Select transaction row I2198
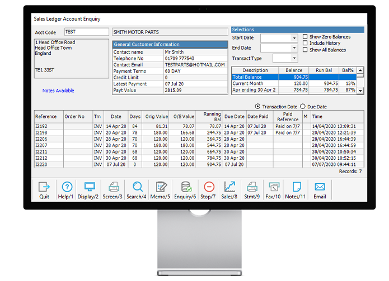Viewport: 389px width, 281px height. click(x=199, y=133)
